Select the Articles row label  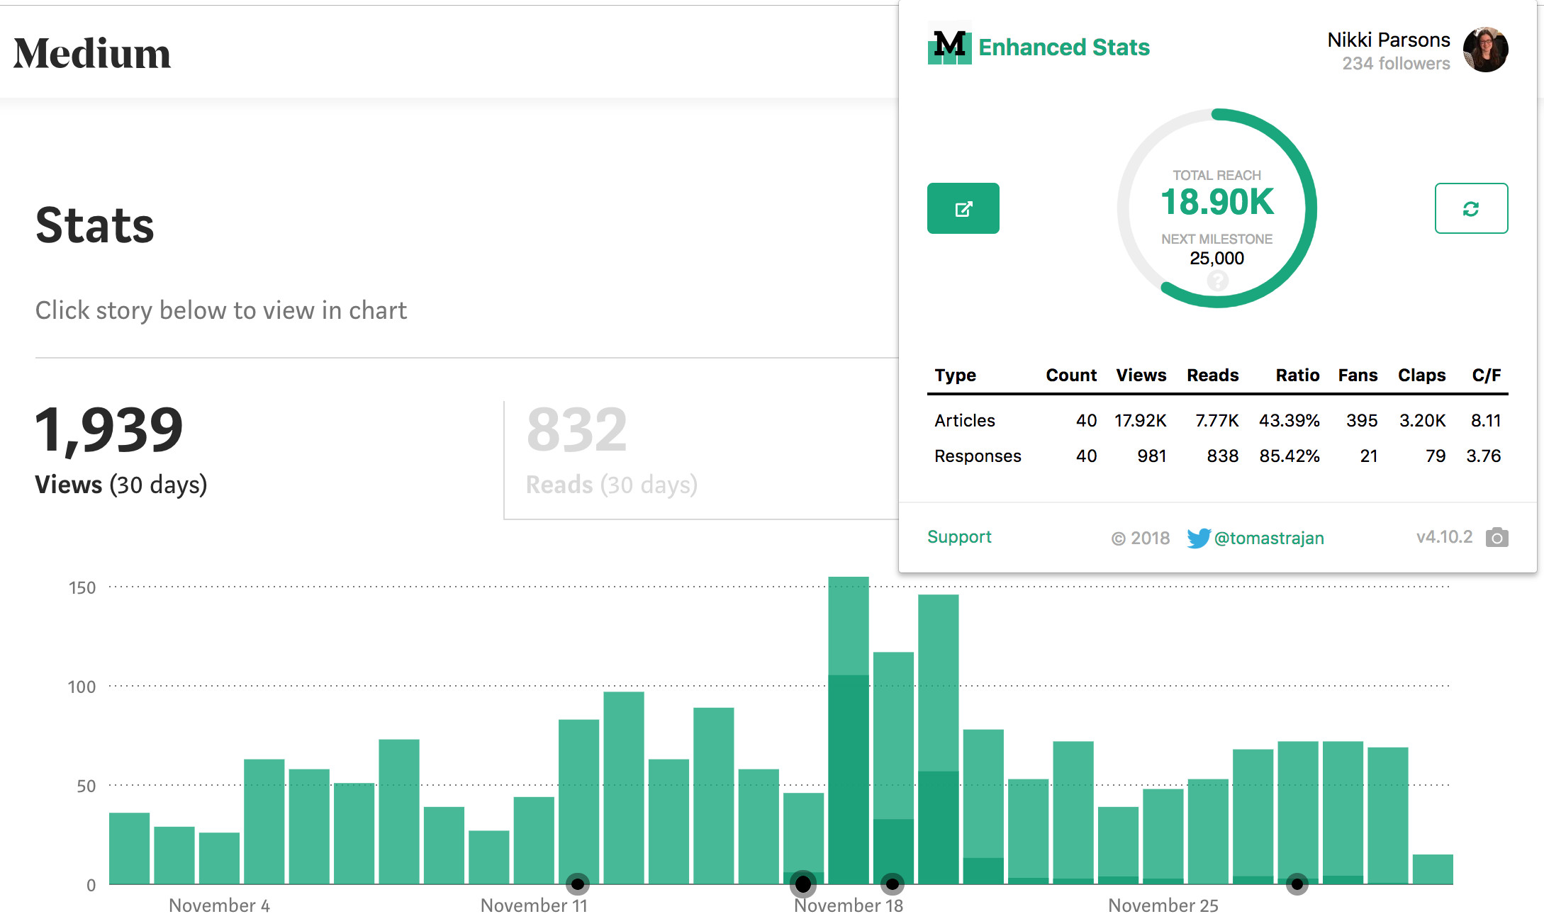tap(964, 420)
